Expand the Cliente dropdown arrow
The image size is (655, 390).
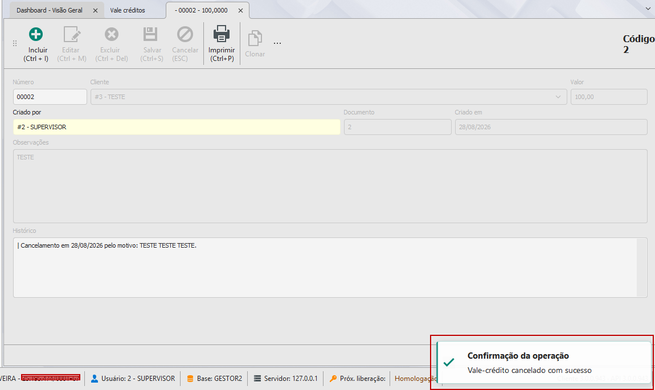558,97
